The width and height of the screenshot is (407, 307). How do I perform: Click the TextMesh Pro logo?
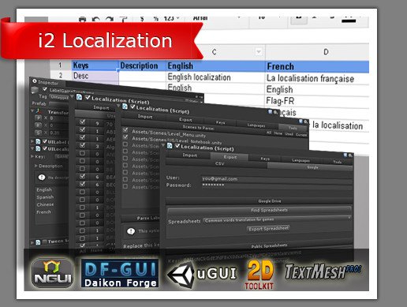tap(323, 271)
